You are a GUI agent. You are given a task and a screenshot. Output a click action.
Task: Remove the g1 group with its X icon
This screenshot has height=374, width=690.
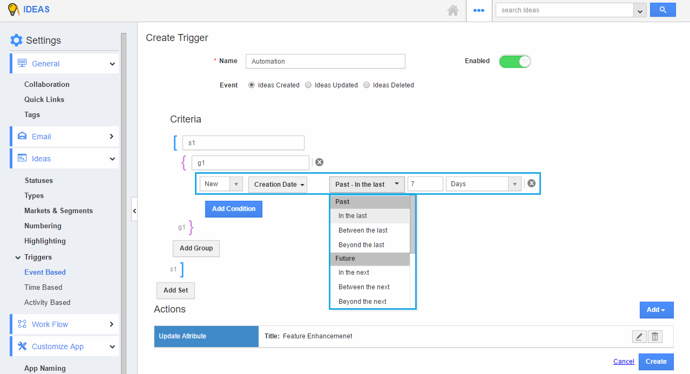(319, 162)
